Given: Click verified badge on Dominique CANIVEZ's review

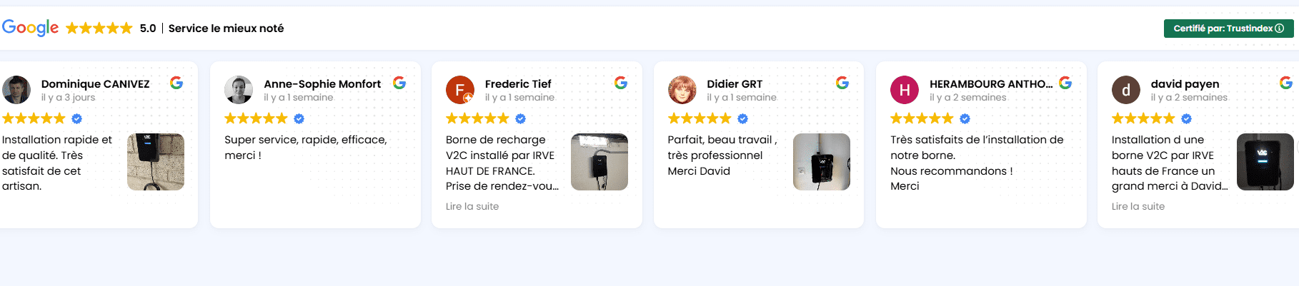Looking at the screenshot, I should click(77, 118).
